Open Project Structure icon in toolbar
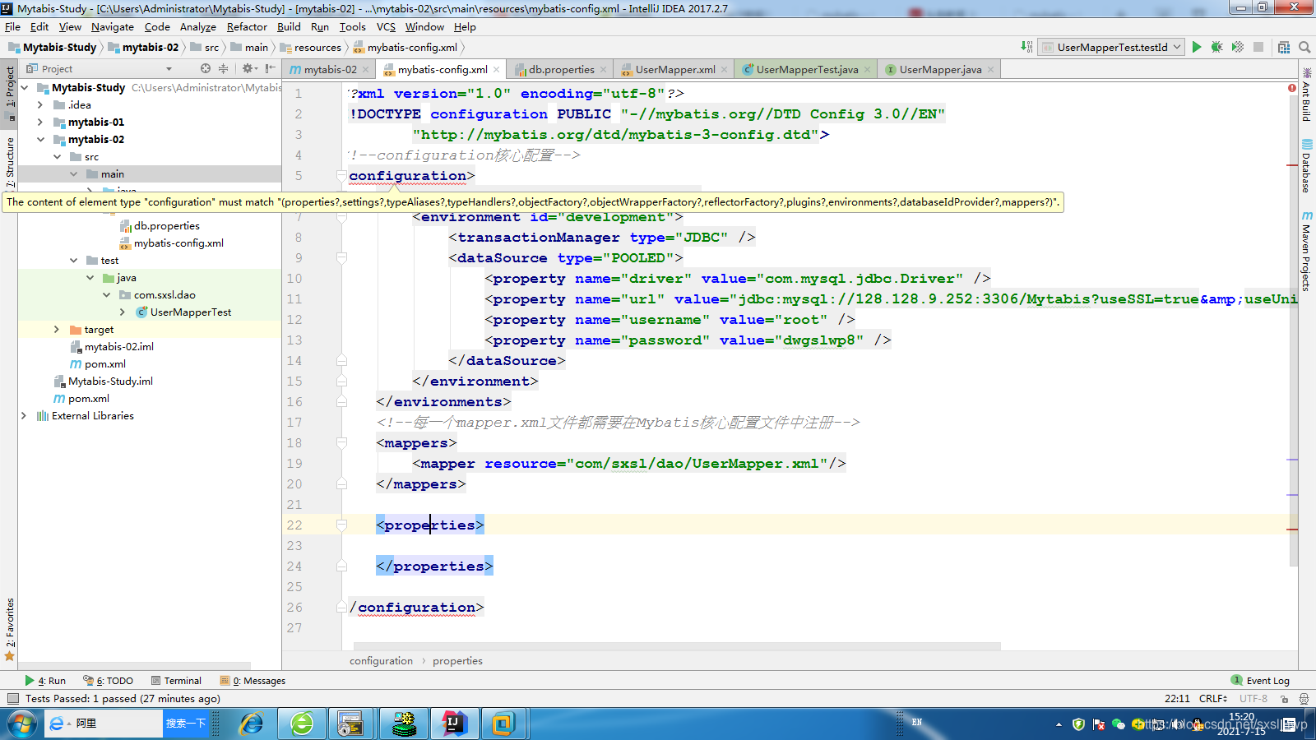1316x740 pixels. point(1284,47)
